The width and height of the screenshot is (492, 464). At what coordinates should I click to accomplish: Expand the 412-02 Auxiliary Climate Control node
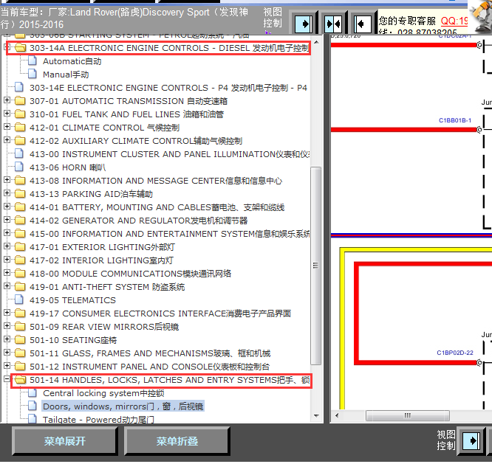click(7, 140)
